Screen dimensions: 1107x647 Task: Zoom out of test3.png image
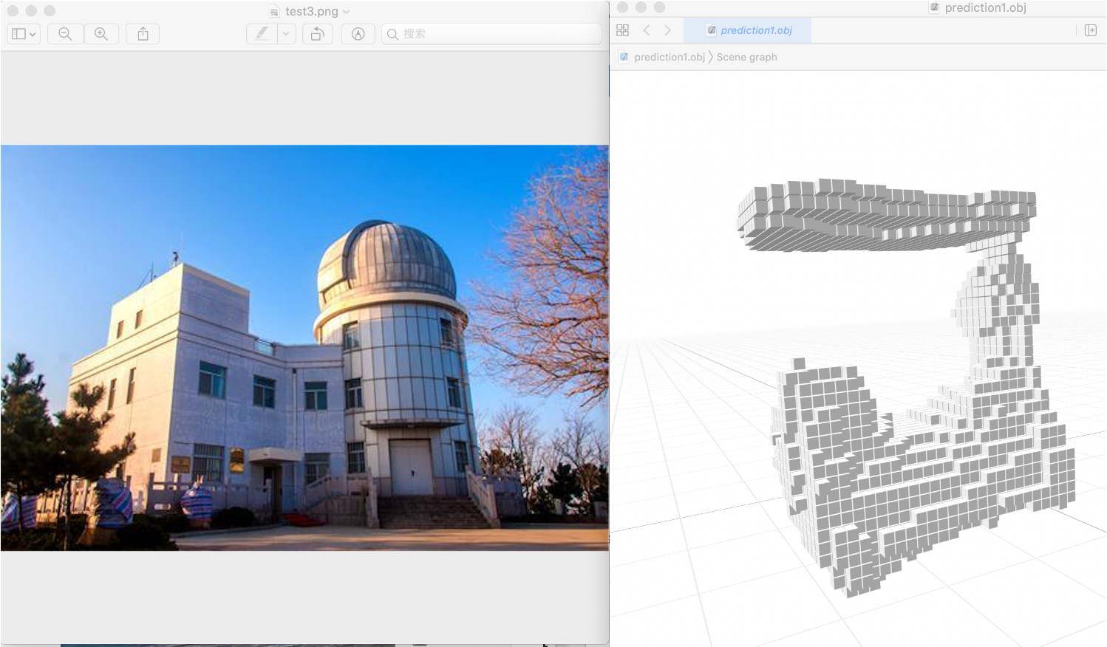click(65, 34)
